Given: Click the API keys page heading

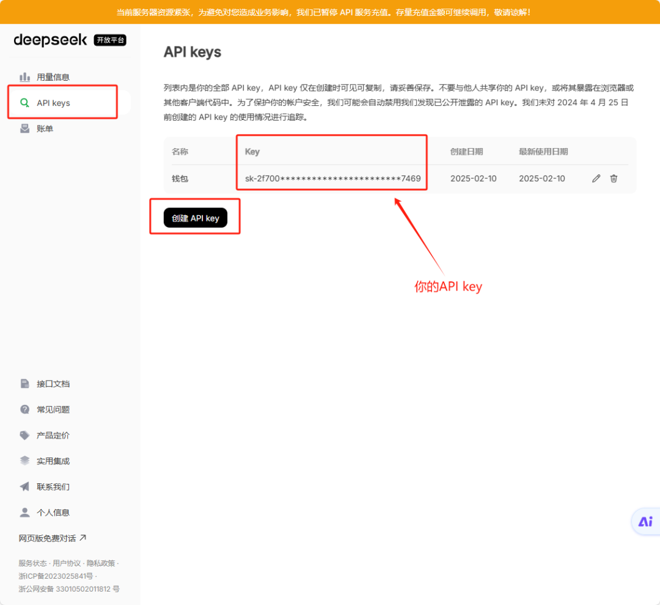Looking at the screenshot, I should point(193,52).
